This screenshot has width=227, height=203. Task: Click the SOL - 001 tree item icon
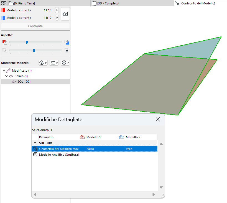[x=14, y=82]
